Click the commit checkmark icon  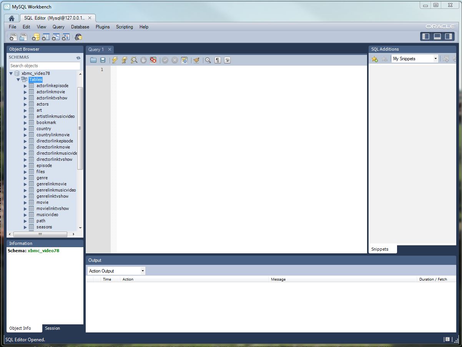165,60
